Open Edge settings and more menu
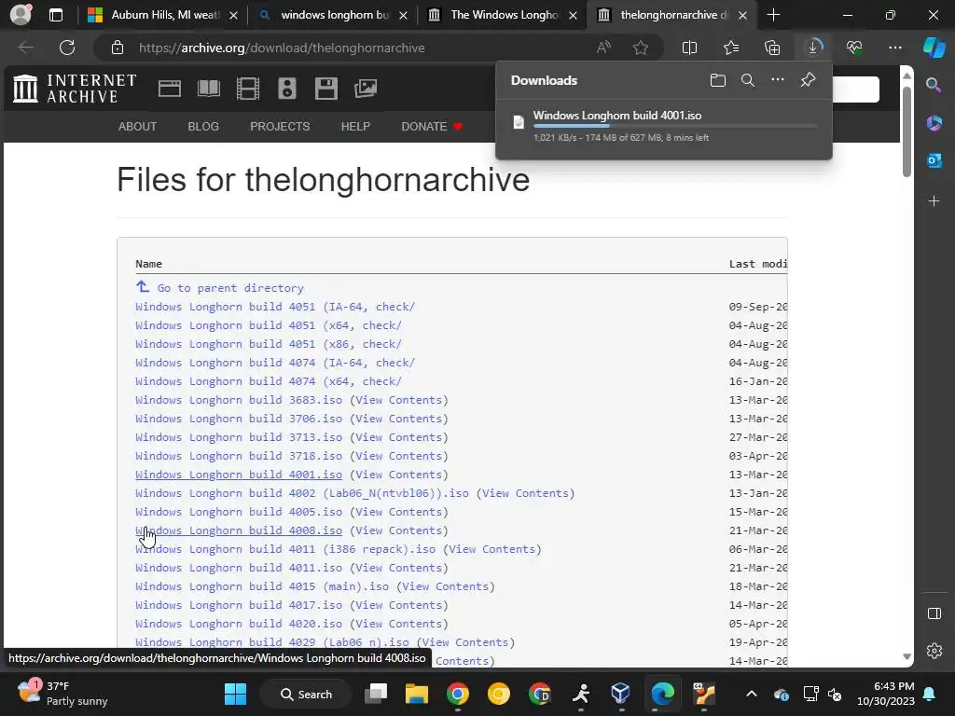 point(894,48)
